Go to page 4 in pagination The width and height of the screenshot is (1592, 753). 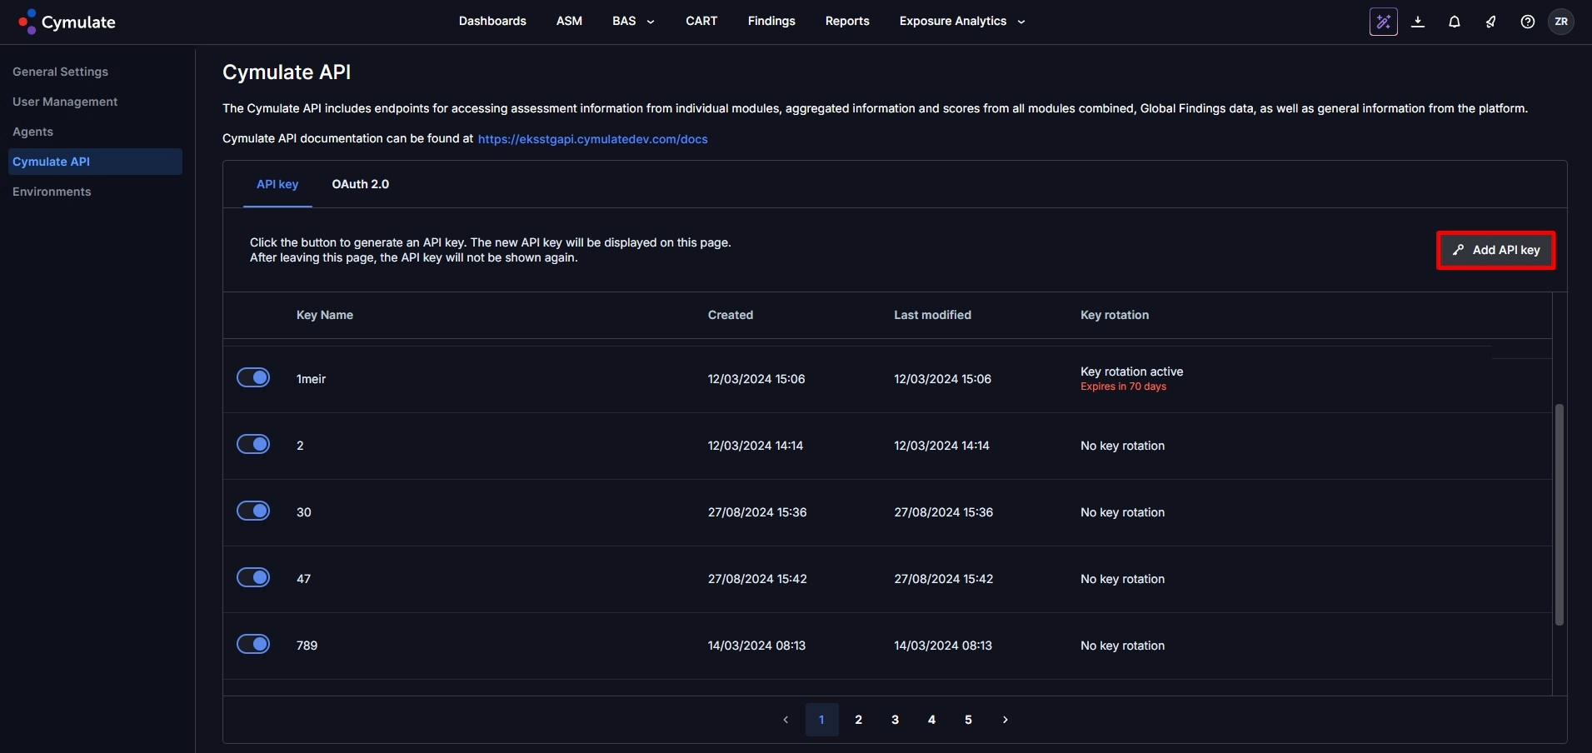[932, 720]
